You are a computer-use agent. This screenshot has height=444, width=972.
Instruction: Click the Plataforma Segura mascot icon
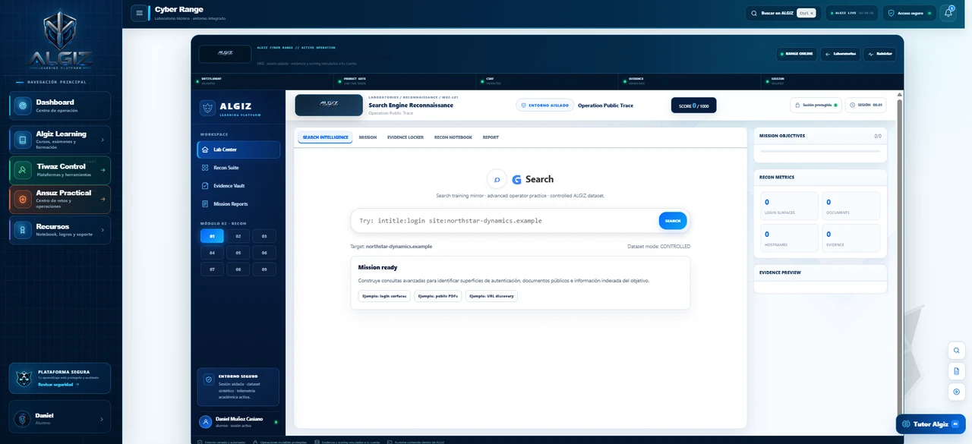(24, 377)
